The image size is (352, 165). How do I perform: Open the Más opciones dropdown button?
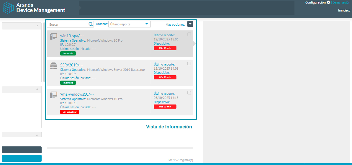coord(190,24)
